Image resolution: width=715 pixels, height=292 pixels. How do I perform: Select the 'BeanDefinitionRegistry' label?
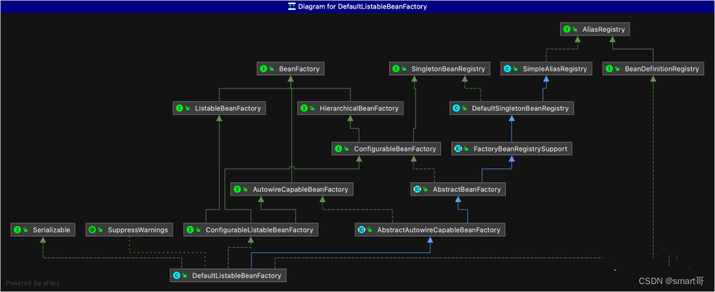661,69
